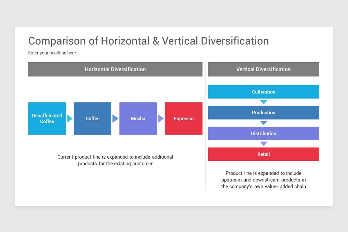348x232 pixels.
Task: Click the arrow between Mocha and Espresso
Action: (160, 119)
